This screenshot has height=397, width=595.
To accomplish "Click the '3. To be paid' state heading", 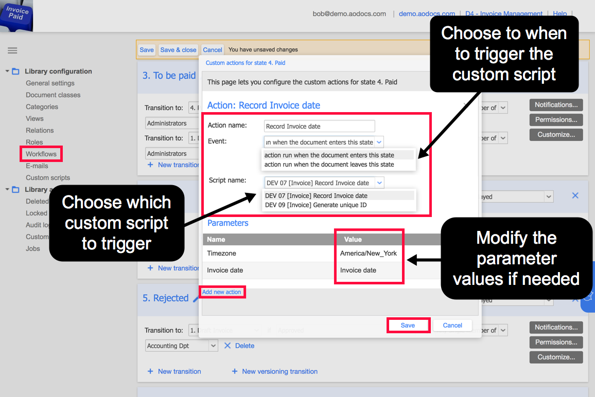I will click(x=169, y=76).
